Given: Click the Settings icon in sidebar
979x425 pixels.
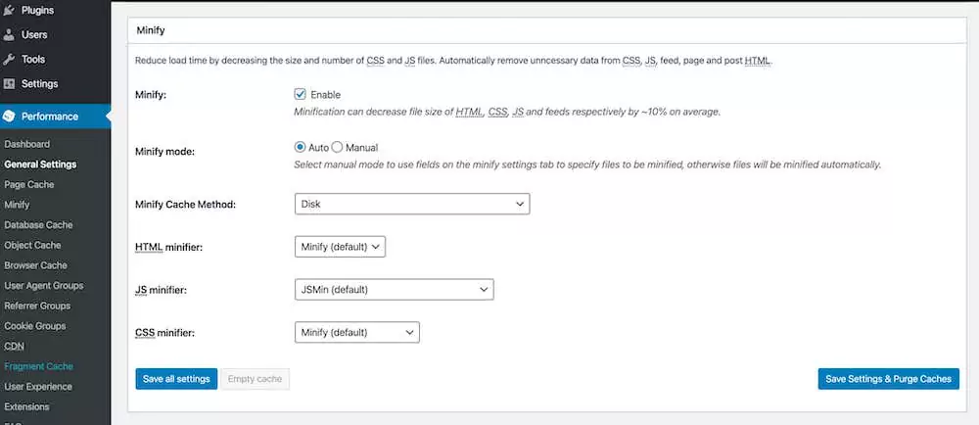Looking at the screenshot, I should tap(10, 84).
